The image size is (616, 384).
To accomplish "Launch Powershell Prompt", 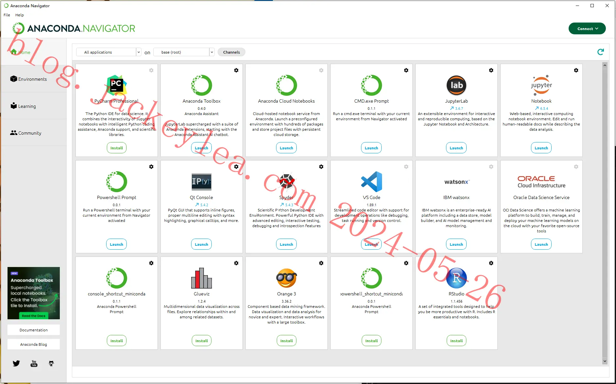I will [x=117, y=244].
